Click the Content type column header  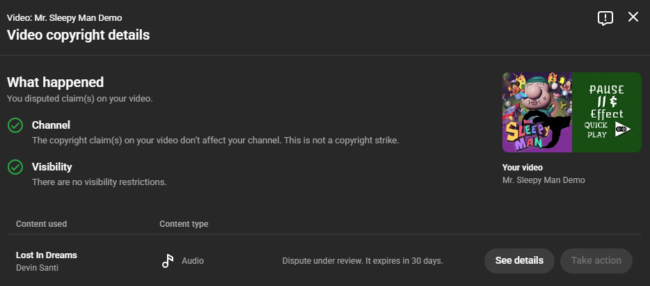click(184, 224)
